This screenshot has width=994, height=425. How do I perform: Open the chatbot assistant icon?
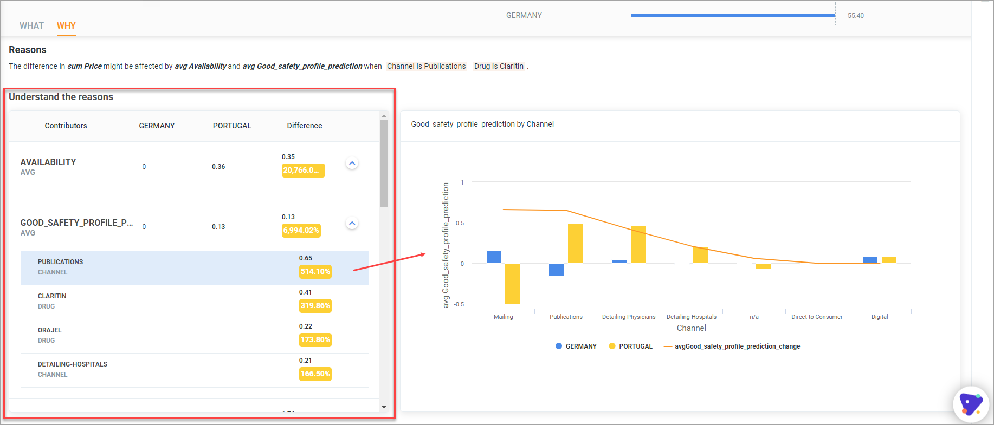tap(971, 404)
